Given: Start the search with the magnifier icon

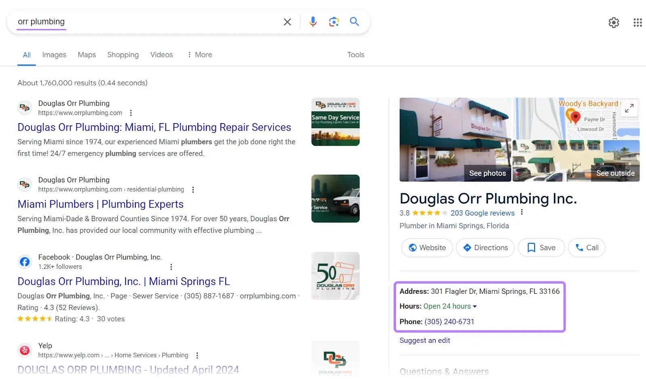Looking at the screenshot, I should pyautogui.click(x=354, y=22).
